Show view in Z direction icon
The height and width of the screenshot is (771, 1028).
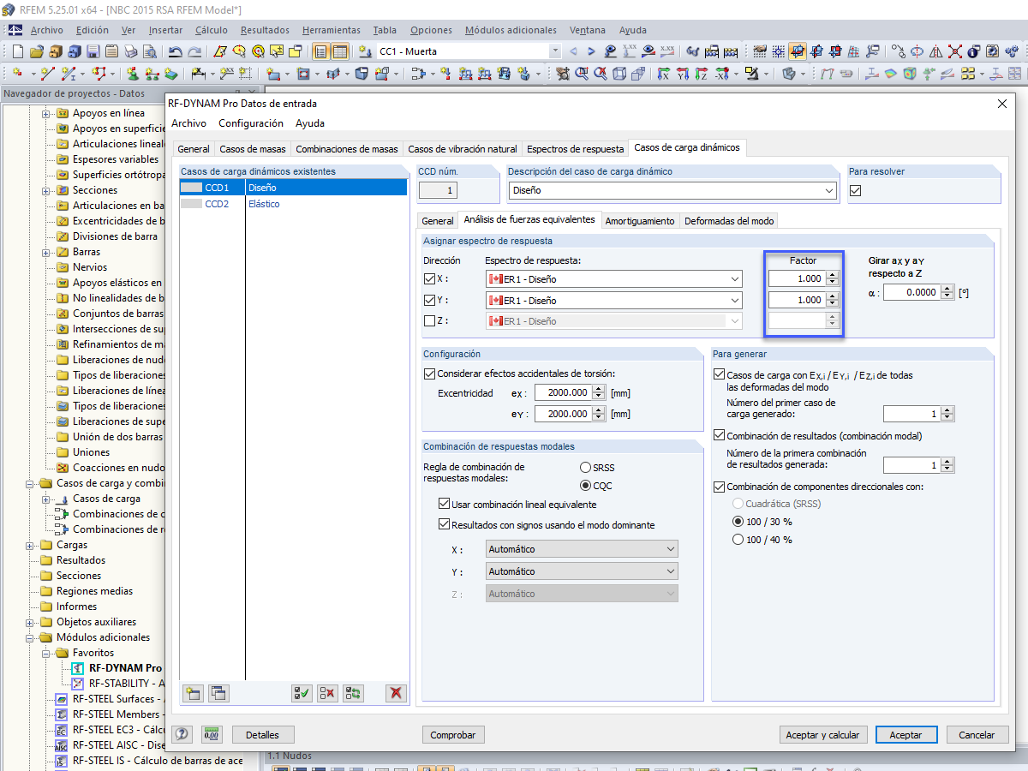pyautogui.click(x=702, y=74)
